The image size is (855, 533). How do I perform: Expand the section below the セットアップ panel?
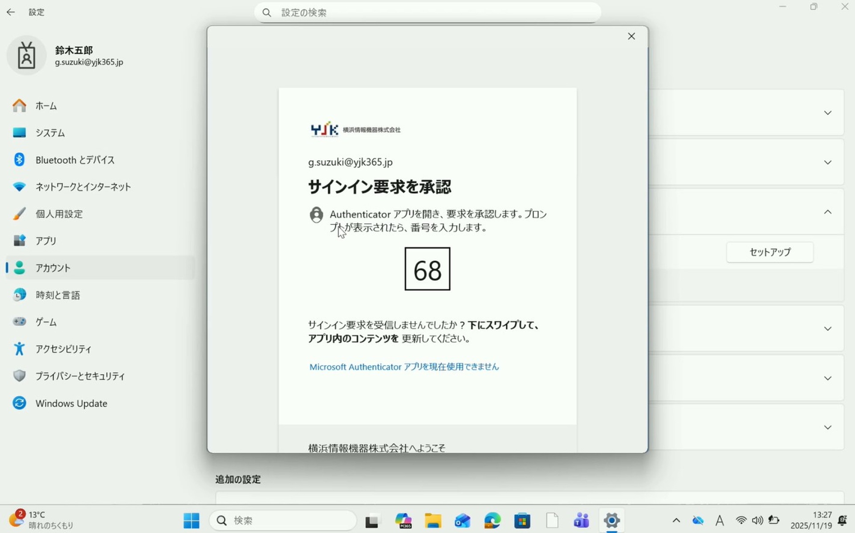tap(827, 329)
